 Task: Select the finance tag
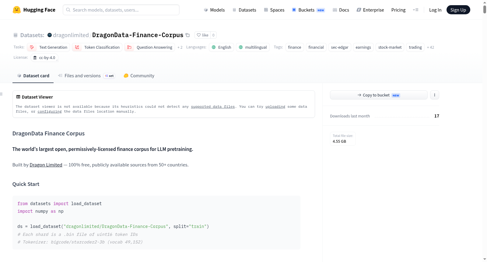(294, 47)
